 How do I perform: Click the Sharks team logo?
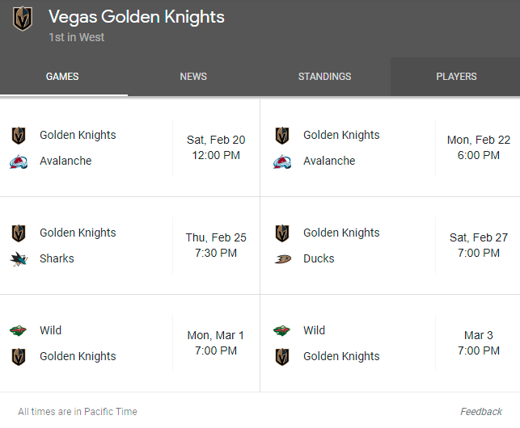(x=19, y=259)
